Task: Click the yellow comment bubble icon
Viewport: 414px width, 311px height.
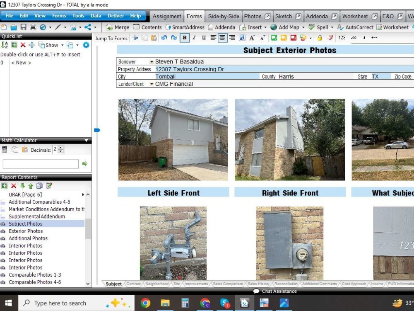Action: (x=284, y=38)
